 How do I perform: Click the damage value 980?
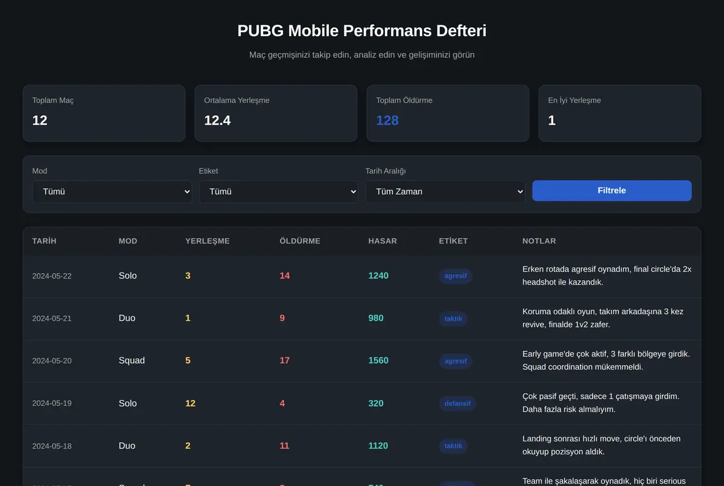coord(376,318)
